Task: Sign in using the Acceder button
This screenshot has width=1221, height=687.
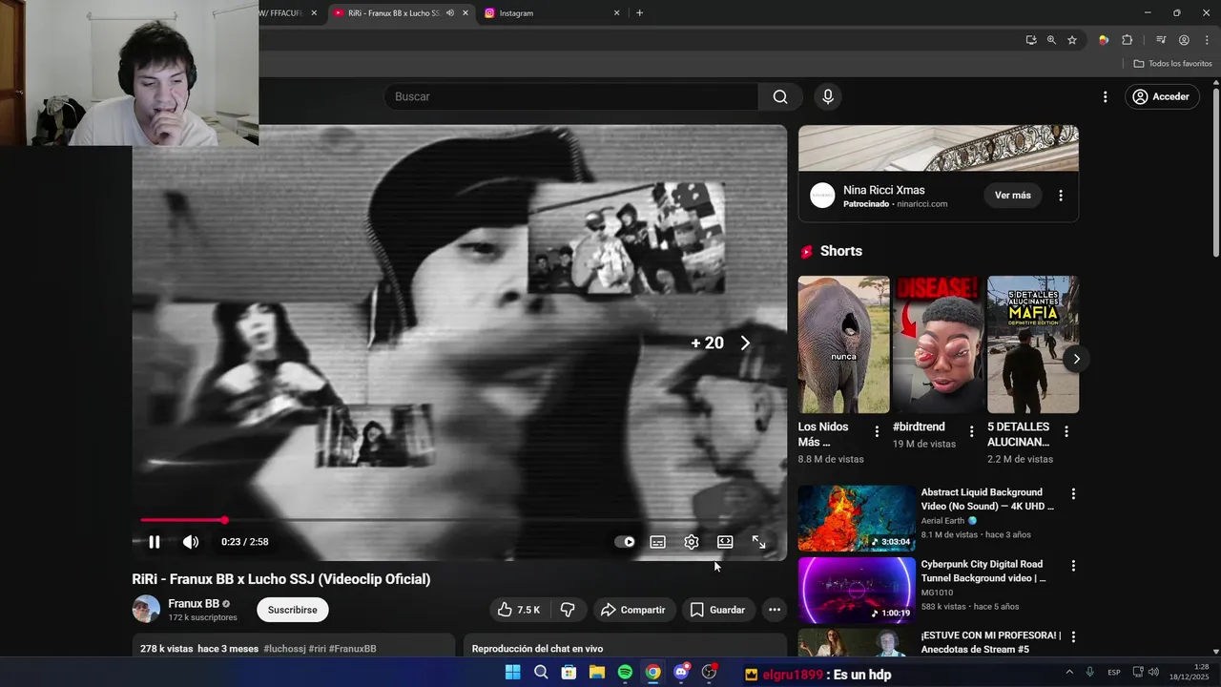Action: pyautogui.click(x=1161, y=96)
